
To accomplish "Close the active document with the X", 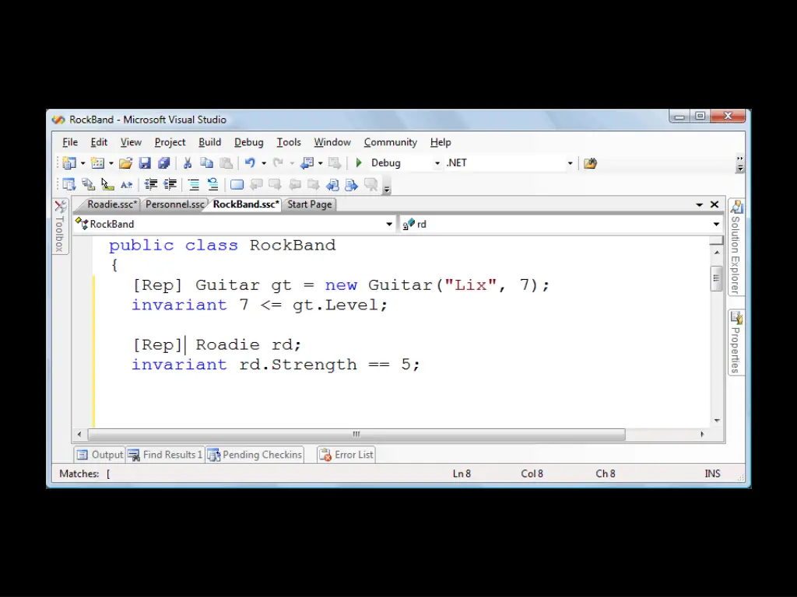I will pyautogui.click(x=714, y=204).
